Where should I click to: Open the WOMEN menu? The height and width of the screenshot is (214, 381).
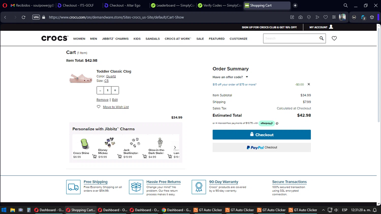(79, 39)
